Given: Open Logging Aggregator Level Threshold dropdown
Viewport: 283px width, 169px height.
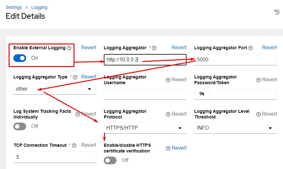Looking at the screenshot, I should [235, 128].
